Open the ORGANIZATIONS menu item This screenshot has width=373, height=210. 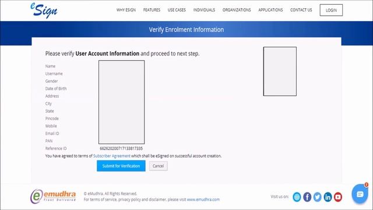(237, 10)
